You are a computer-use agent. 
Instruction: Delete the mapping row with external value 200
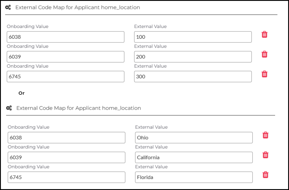264,54
